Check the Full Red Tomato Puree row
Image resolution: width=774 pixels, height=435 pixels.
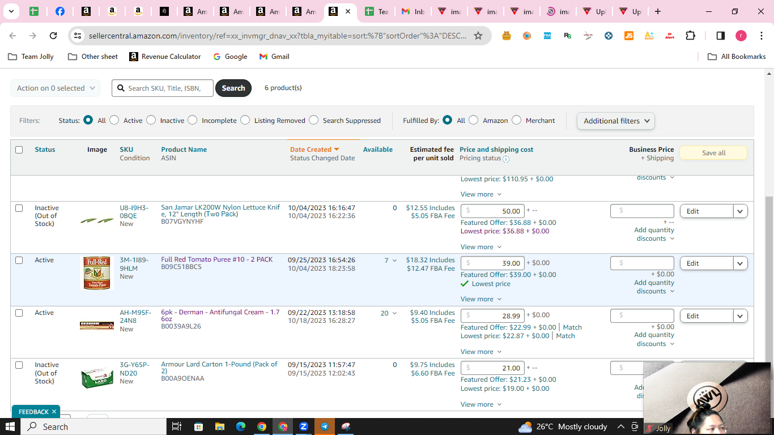[19, 261]
